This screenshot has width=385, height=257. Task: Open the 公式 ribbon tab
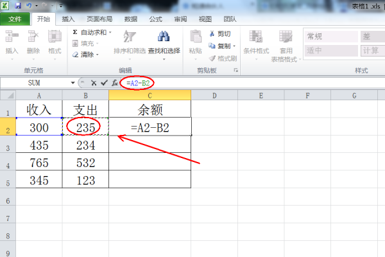pos(156,19)
